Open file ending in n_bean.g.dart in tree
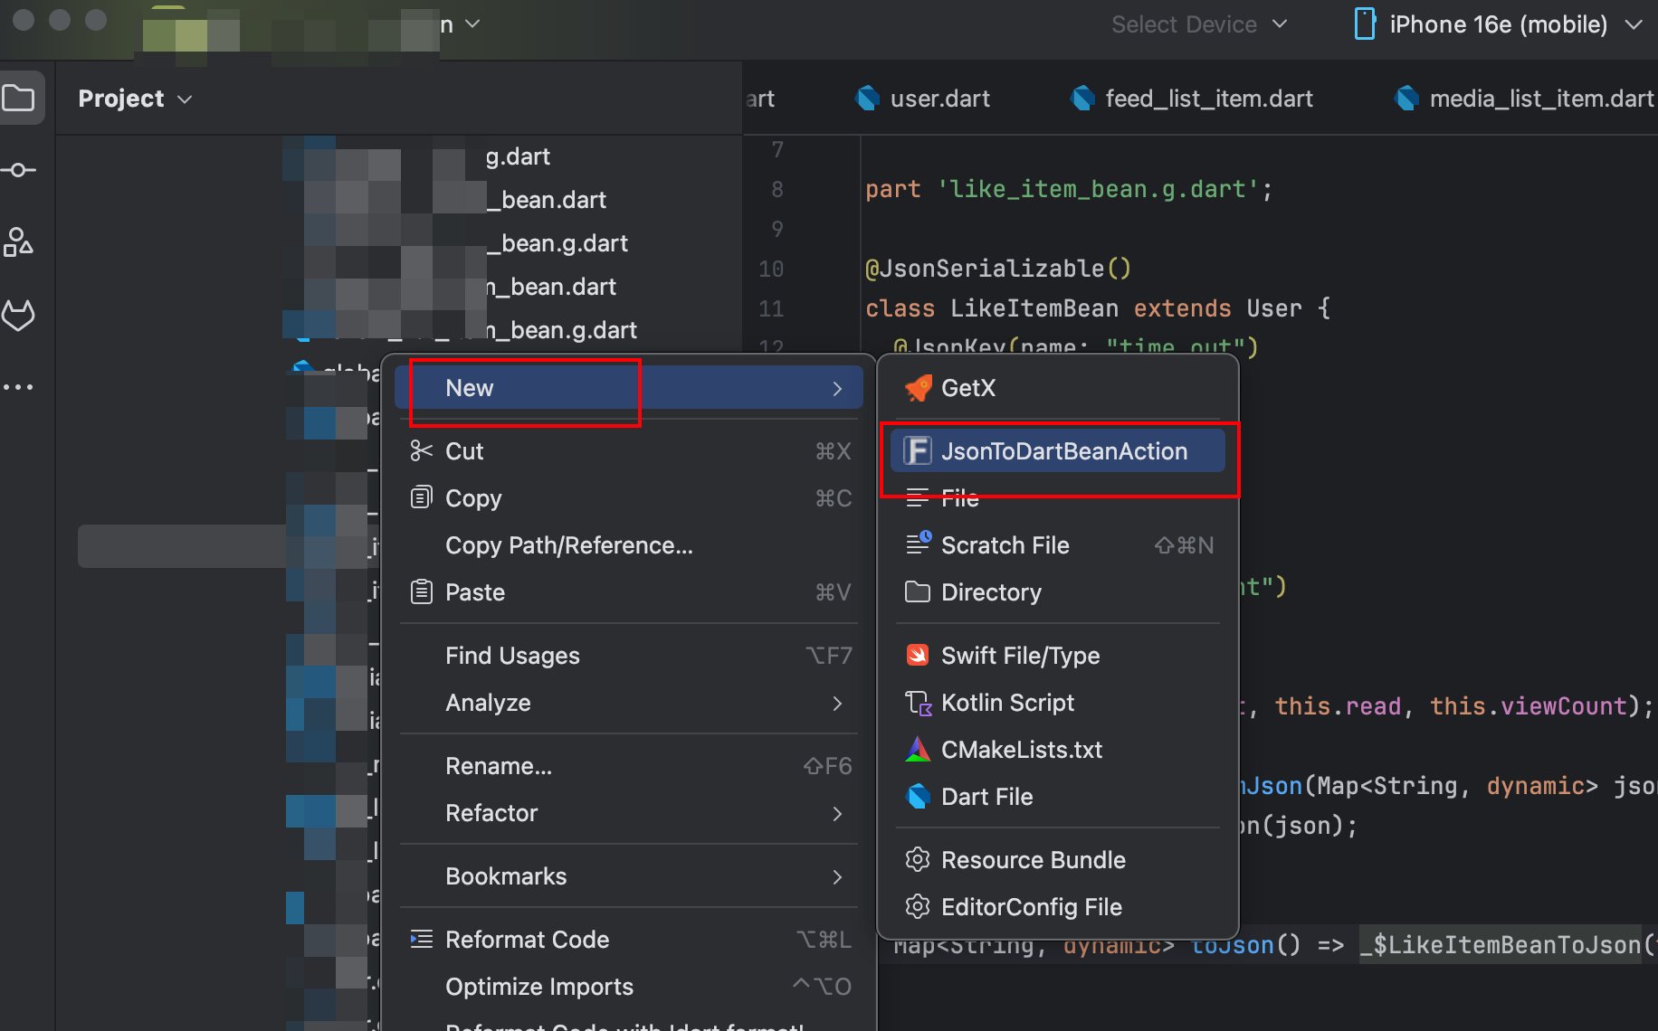This screenshot has height=1031, width=1658. point(562,330)
